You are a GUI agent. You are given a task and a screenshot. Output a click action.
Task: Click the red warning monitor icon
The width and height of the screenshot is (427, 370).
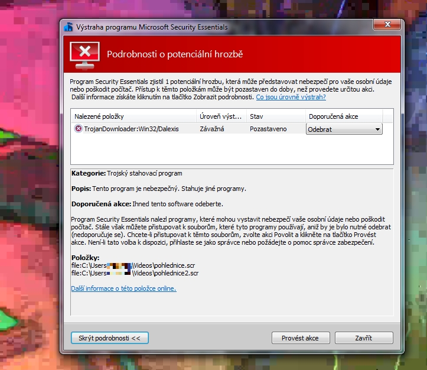(x=84, y=56)
